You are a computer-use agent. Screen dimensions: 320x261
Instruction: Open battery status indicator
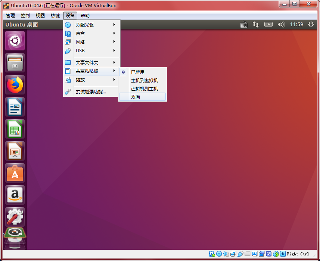click(x=268, y=25)
